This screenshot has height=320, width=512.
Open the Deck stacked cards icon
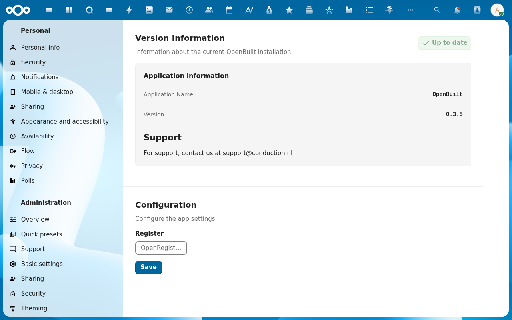coord(309,10)
